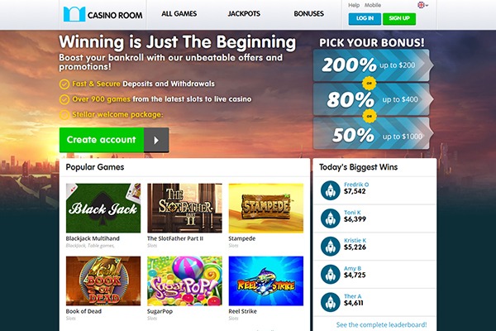This screenshot has height=331, width=496.
Task: Open the UK flag language selector
Action: [x=422, y=5]
